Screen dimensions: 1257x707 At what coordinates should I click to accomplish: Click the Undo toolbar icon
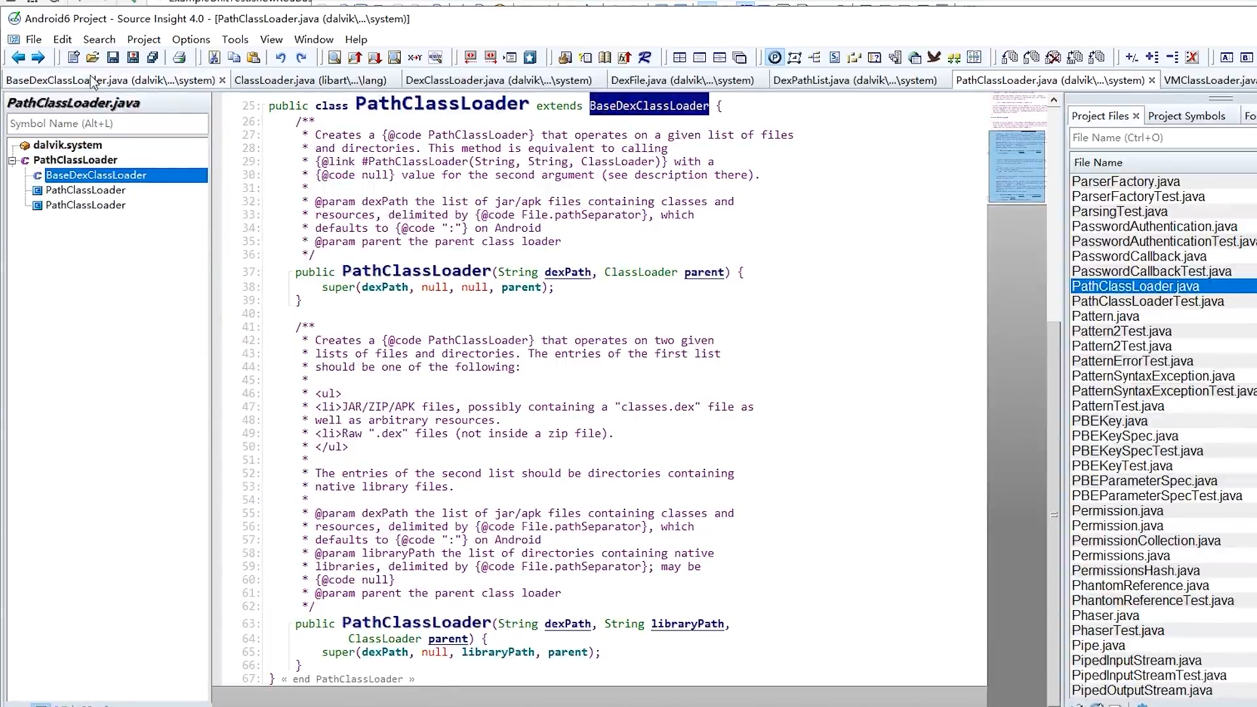tap(280, 58)
